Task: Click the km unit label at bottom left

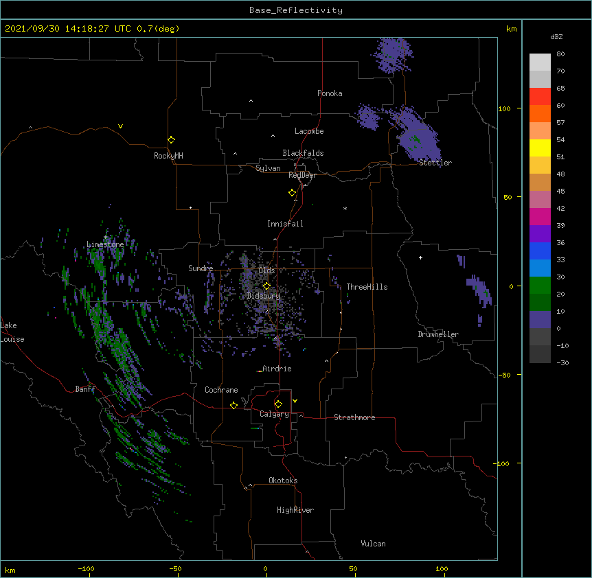Action: 10,570
